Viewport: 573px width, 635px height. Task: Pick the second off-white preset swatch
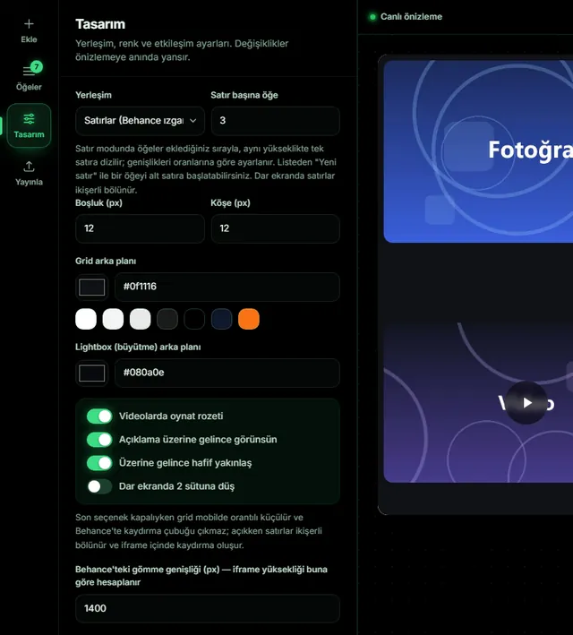113,319
